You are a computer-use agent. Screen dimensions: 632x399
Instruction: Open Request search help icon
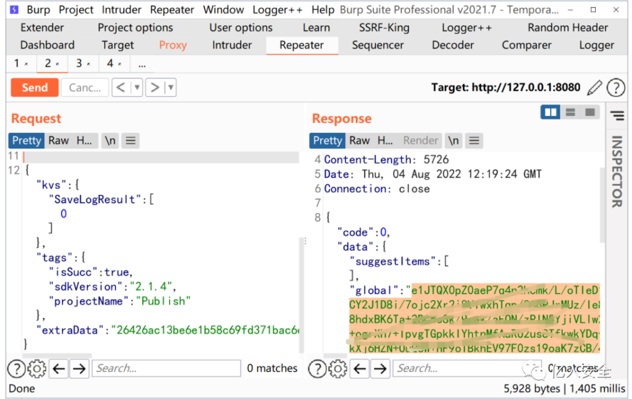pyautogui.click(x=16, y=369)
